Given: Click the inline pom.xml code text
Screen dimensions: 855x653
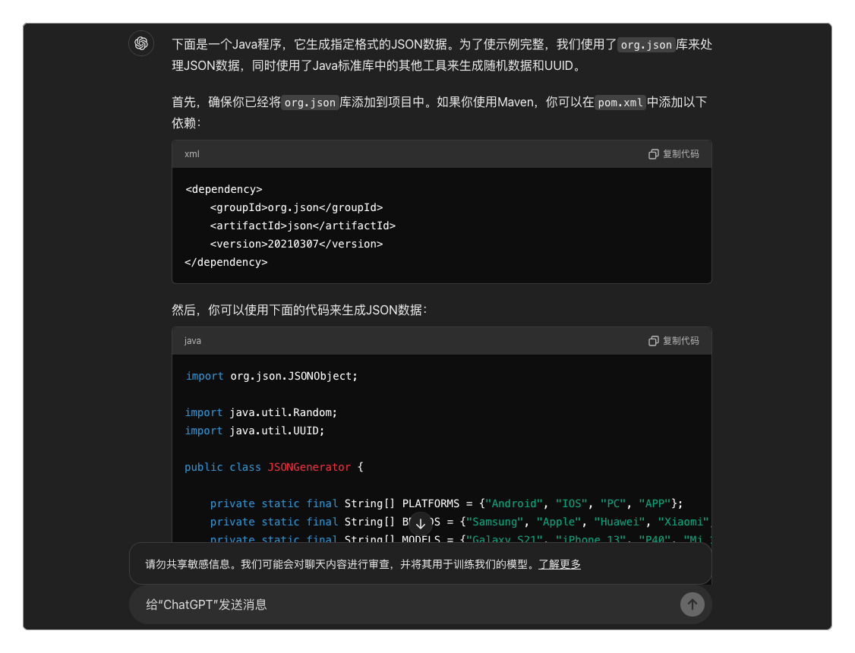Looking at the screenshot, I should click(x=620, y=103).
